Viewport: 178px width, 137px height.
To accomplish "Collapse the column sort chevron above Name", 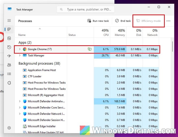I will pos(40,29).
